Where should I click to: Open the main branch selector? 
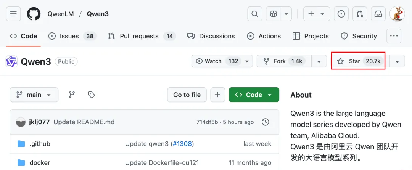[x=34, y=95]
